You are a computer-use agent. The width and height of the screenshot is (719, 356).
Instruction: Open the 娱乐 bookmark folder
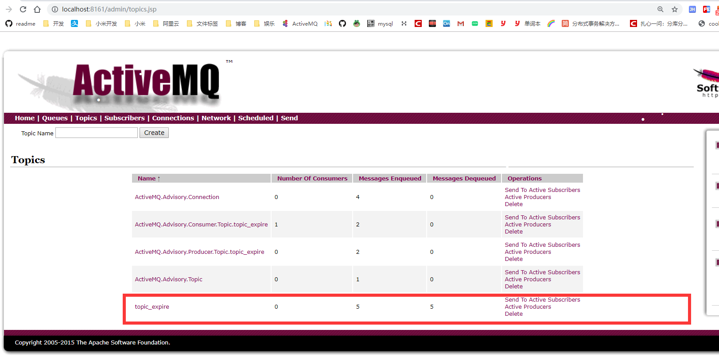(x=264, y=23)
